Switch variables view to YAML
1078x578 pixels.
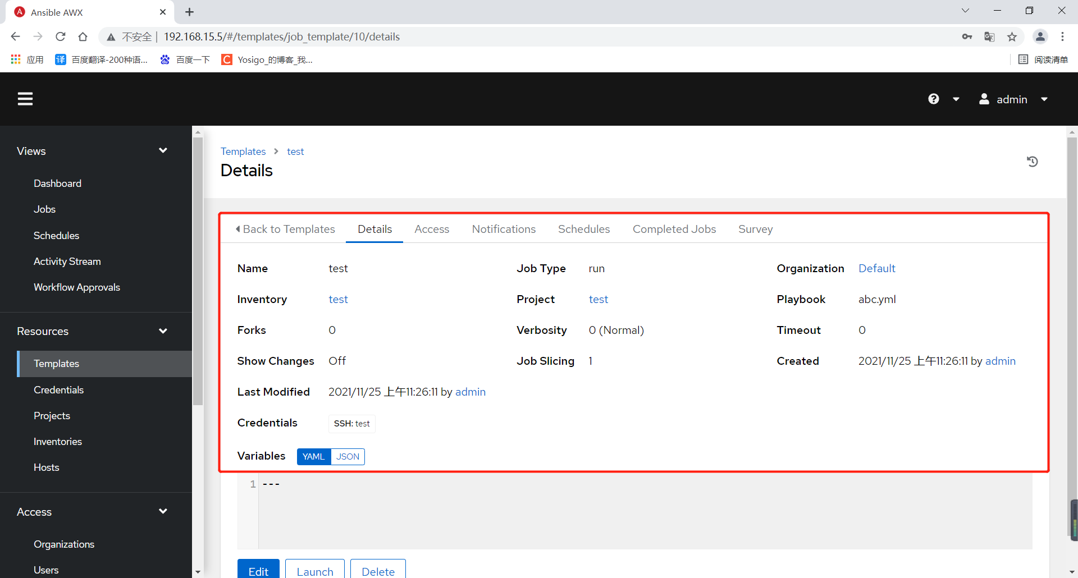[314, 457]
